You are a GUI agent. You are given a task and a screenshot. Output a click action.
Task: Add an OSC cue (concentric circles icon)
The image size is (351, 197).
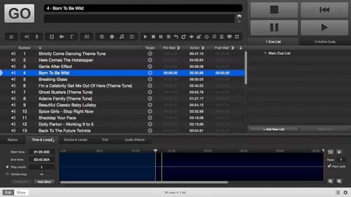pyautogui.click(x=102, y=37)
